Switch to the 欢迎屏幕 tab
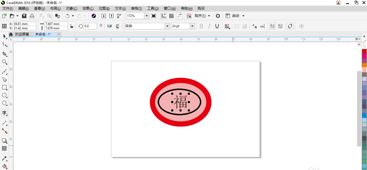Screen dimensions: 367x170 click(x=22, y=34)
